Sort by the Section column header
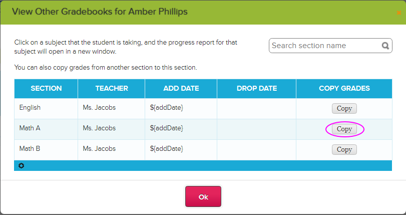Image resolution: width=406 pixels, height=215 pixels. [x=46, y=88]
